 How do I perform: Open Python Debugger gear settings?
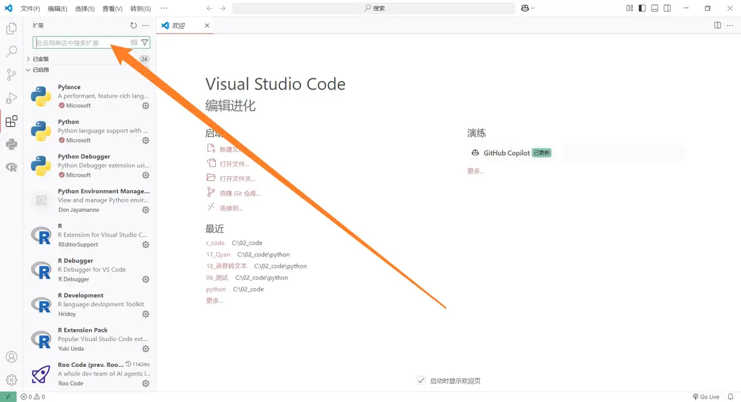[146, 175]
